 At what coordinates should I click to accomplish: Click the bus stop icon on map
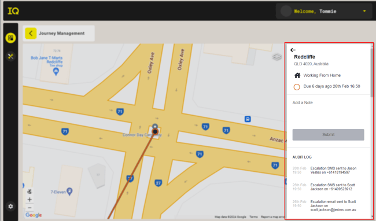point(248,119)
